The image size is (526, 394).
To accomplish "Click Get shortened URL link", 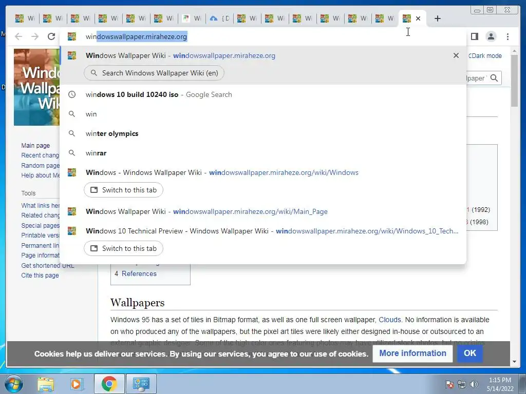I will (x=48, y=265).
